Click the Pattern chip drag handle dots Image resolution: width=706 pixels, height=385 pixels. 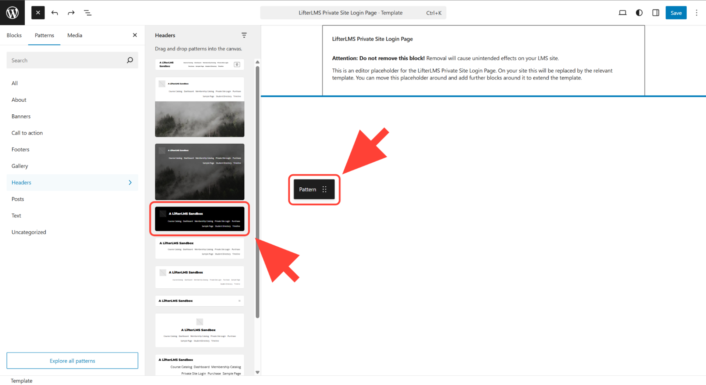coord(324,190)
